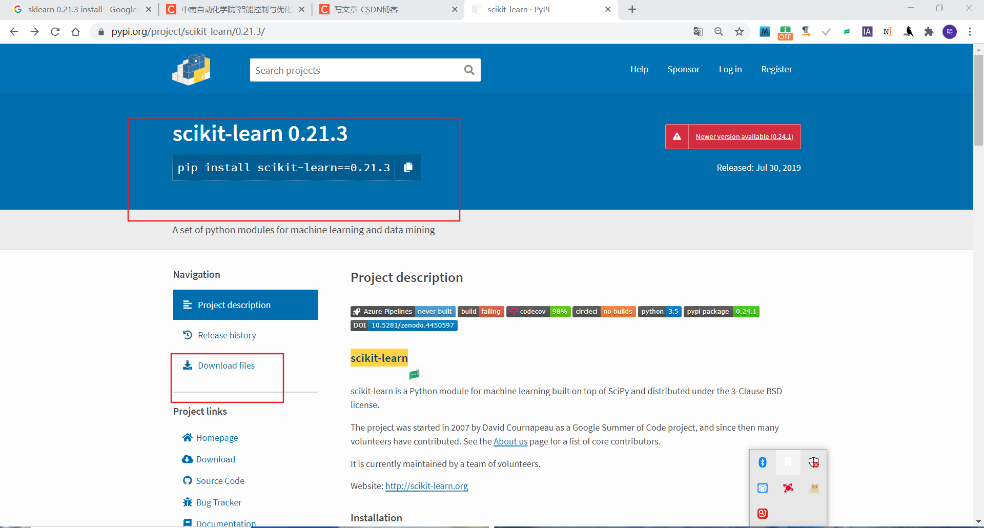The width and height of the screenshot is (984, 528).
Task: Click the search magnifier button
Action: click(469, 70)
